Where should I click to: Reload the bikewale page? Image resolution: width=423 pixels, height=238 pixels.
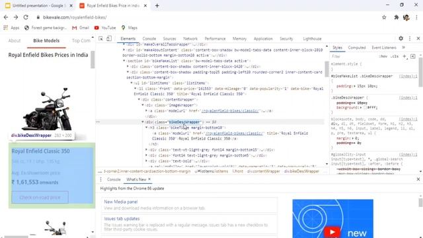click(26, 17)
